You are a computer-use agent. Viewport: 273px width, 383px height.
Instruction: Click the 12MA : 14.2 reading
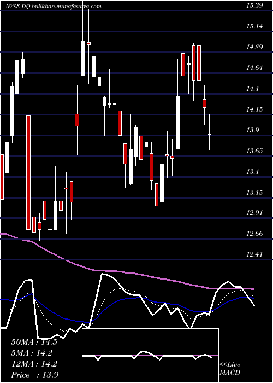(x=34, y=364)
